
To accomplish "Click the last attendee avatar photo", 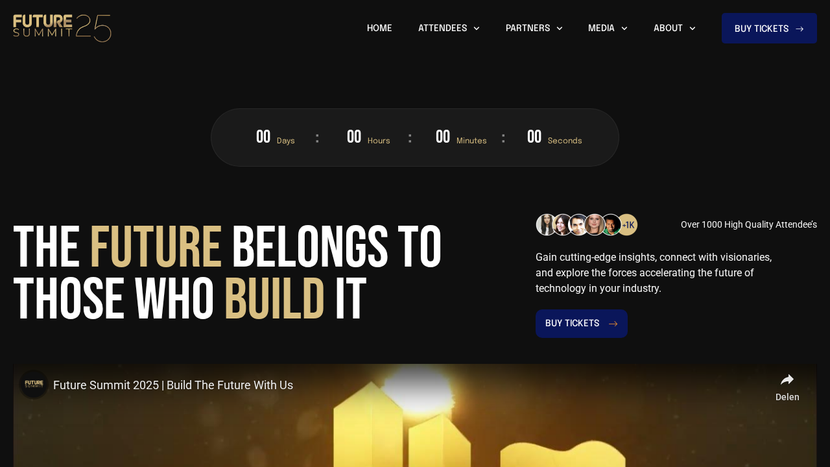I will coord(611,224).
